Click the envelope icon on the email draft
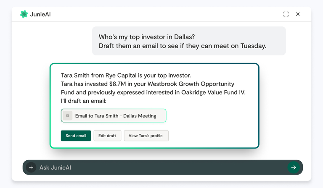The image size is (323, 188). [68, 115]
